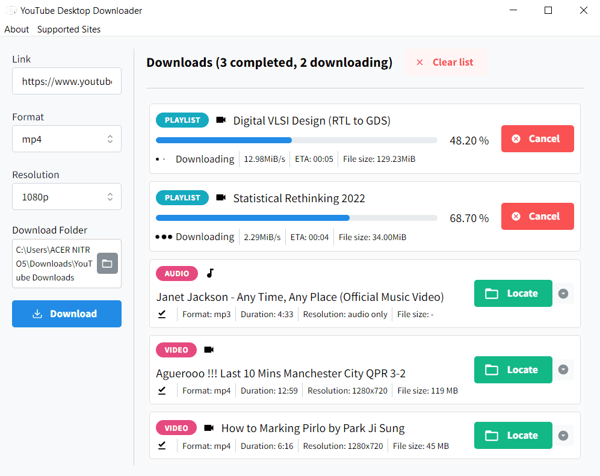600x476 pixels.
Task: Click camera icon above Aguerooo video title
Action: pyautogui.click(x=209, y=350)
